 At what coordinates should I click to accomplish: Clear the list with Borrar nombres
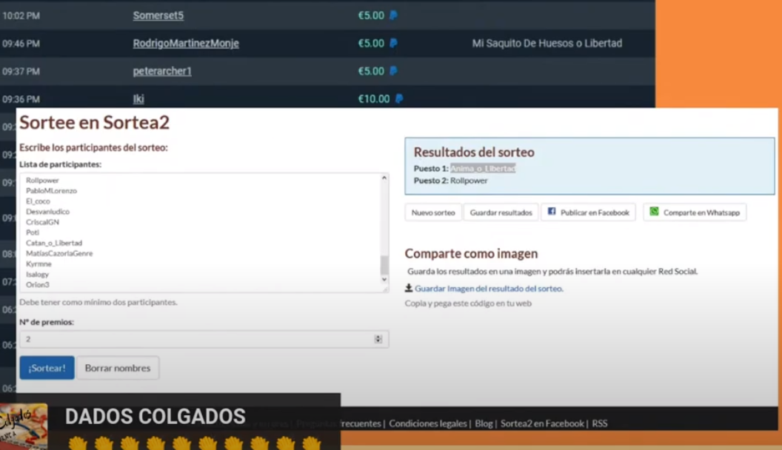click(118, 368)
